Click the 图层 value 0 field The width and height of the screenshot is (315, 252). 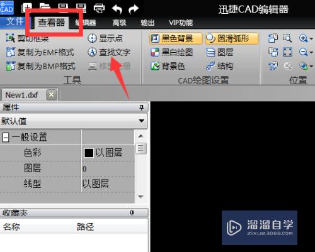click(x=108, y=169)
